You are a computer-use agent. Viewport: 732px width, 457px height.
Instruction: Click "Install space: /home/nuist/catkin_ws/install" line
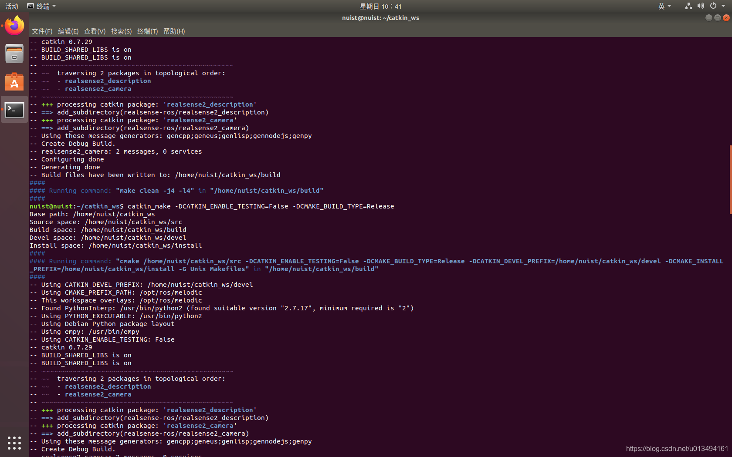pos(116,245)
